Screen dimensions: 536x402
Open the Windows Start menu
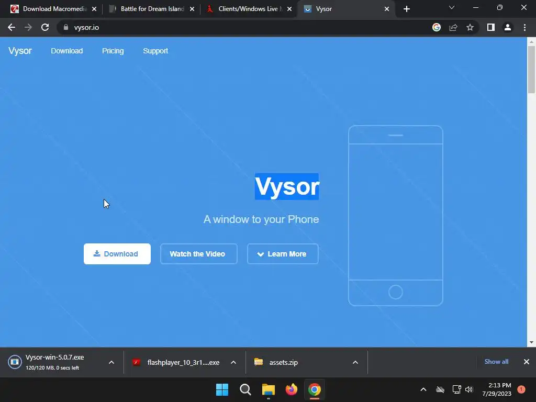[x=222, y=389]
